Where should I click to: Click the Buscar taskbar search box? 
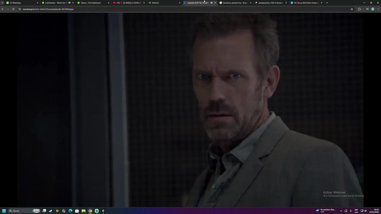pyautogui.click(x=24, y=211)
